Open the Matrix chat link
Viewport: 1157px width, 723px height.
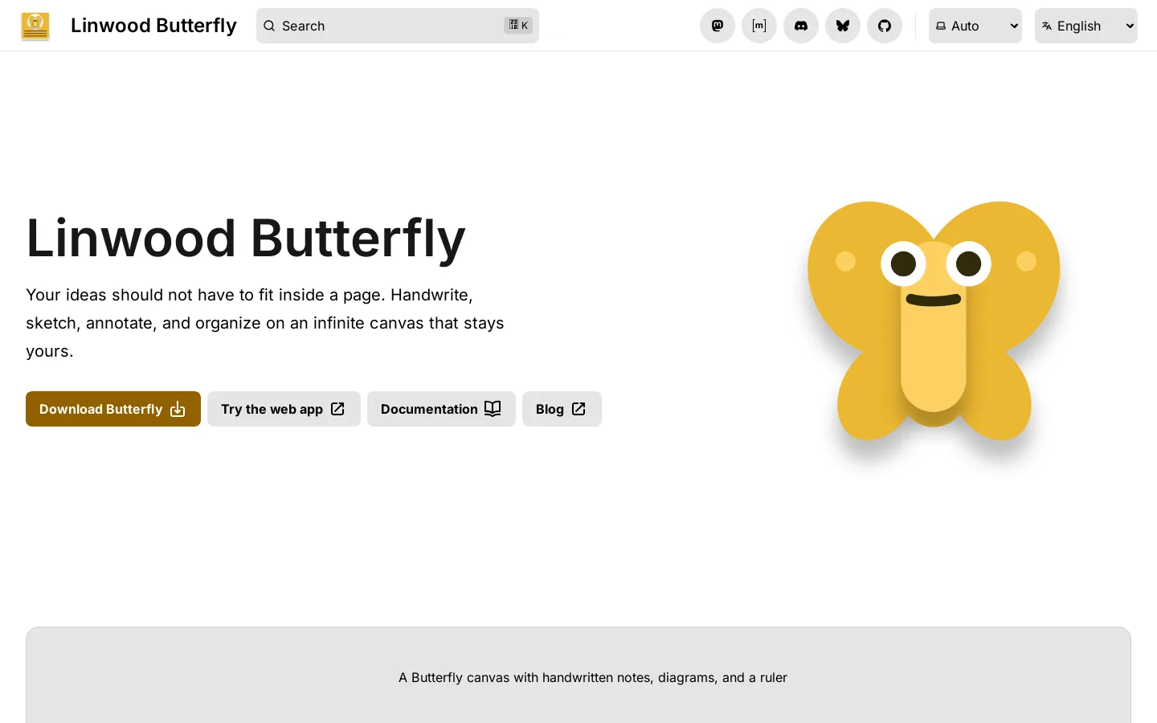pyautogui.click(x=759, y=26)
